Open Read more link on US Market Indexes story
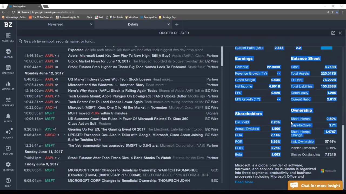Viewport: 346px width, 194px height. 162,79
